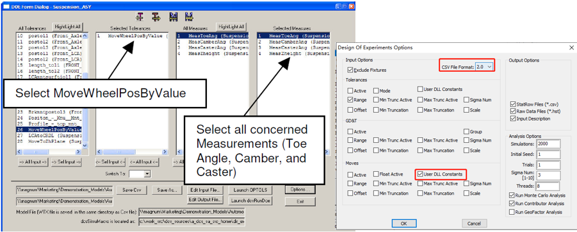The width and height of the screenshot is (577, 232).
Task: Click '-> All Input ->' button under All Tolerances
Action: coord(33,162)
